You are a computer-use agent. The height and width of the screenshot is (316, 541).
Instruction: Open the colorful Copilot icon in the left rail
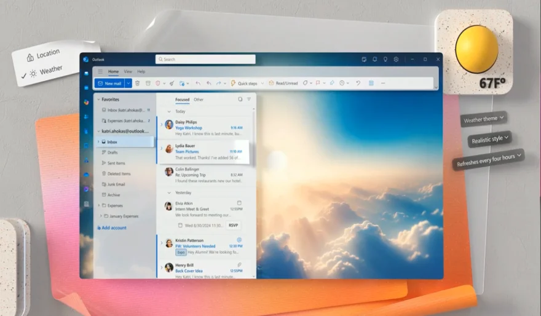[86, 102]
